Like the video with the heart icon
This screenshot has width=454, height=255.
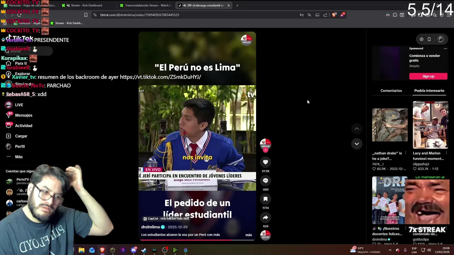pos(265,162)
